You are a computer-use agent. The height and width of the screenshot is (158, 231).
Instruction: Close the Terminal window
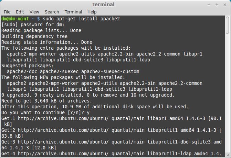[x=224, y=4]
